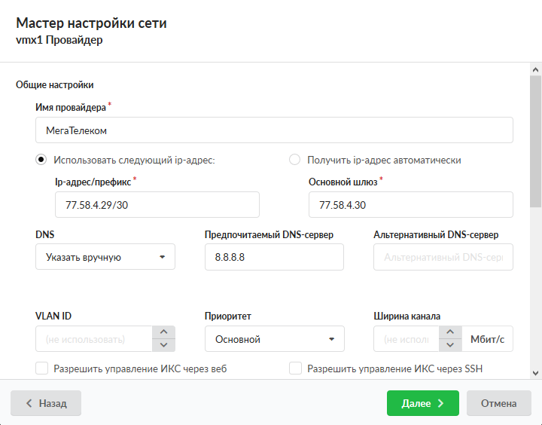This screenshot has height=425, width=542.
Task: Increase VLAN ID with up arrow
Action: [163, 332]
